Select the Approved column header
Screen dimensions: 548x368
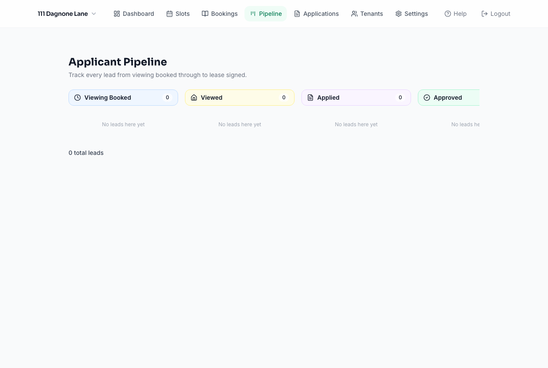coord(449,98)
